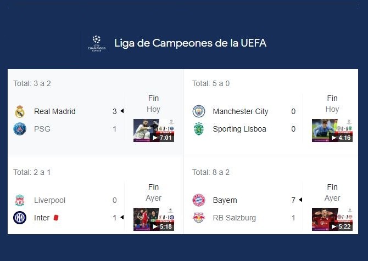This screenshot has width=368, height=261.
Task: Click the Inter crest icon
Action: (x=20, y=218)
